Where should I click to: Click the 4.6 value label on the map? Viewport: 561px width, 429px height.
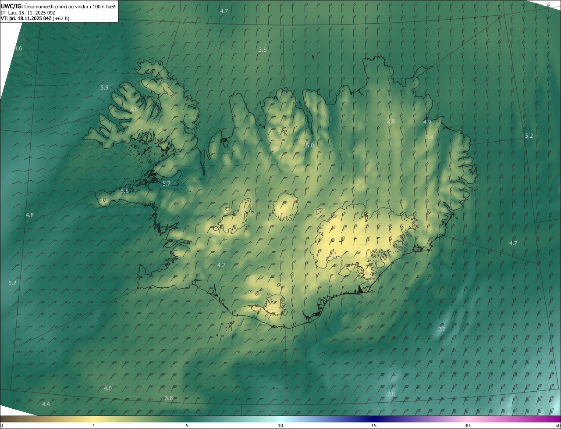coord(18,48)
